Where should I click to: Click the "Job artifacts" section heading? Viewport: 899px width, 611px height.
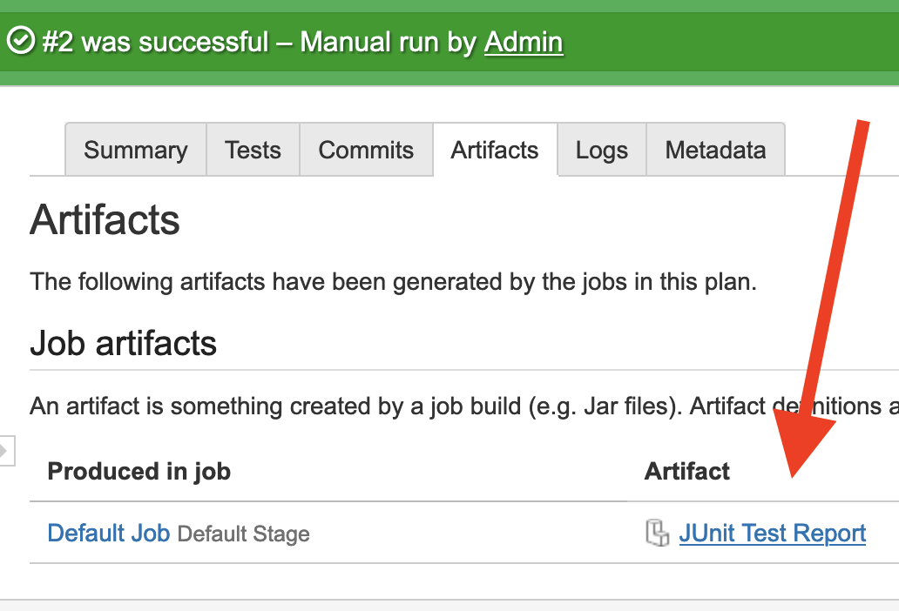point(123,344)
